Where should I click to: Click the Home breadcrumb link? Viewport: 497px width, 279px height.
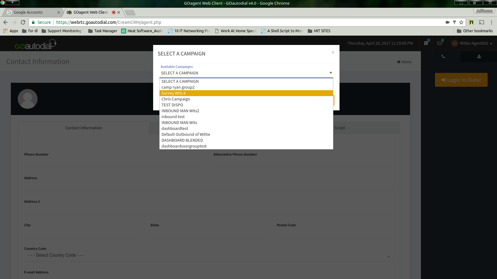click(x=404, y=62)
